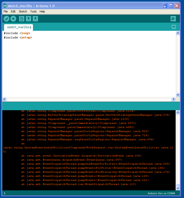Click console line 'pumpEventsForHierarchy'

(x=96, y=172)
